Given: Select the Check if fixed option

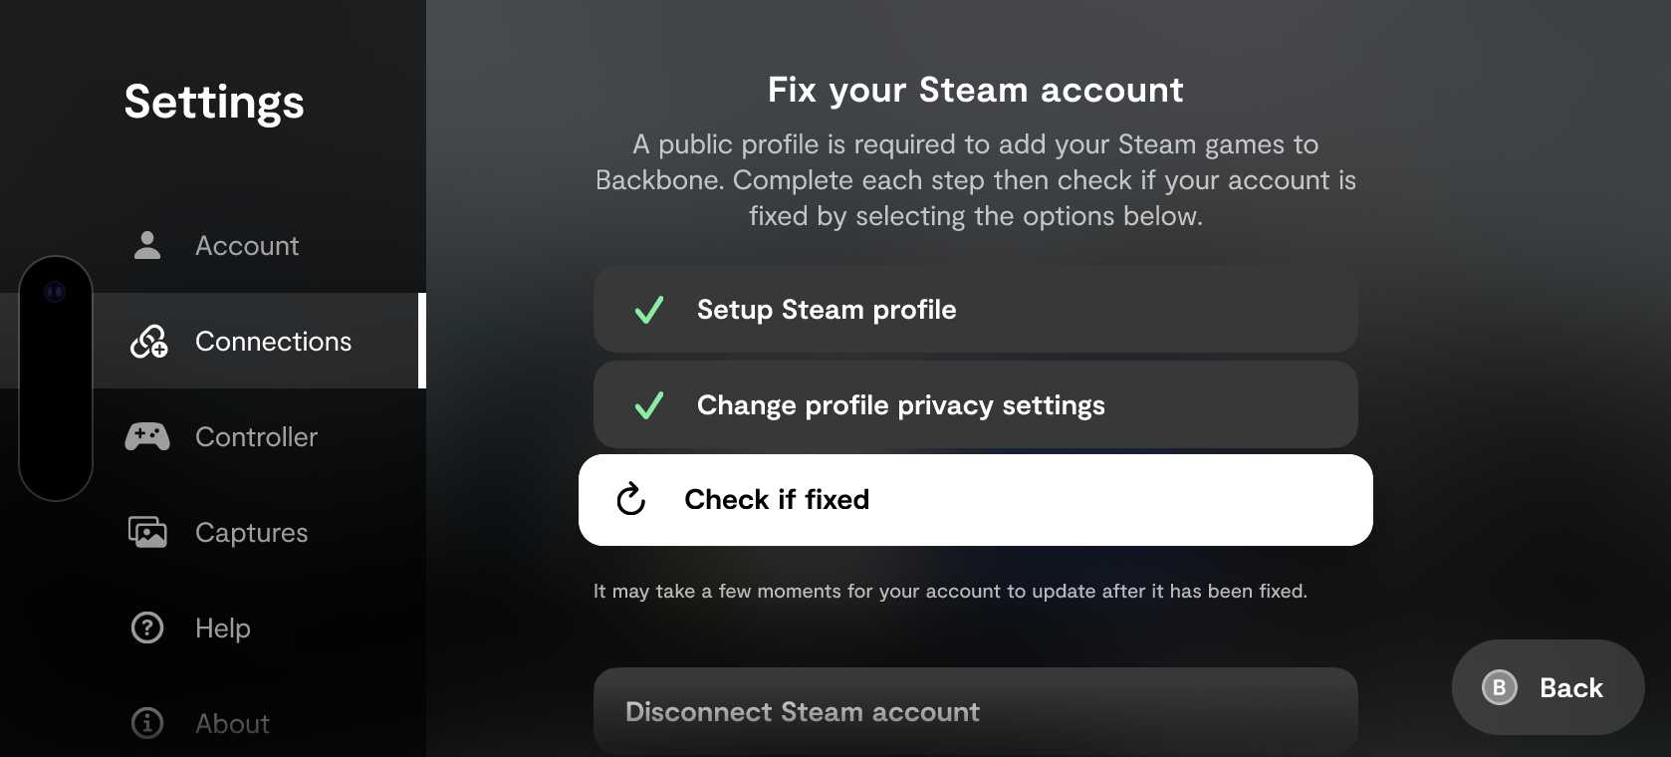Looking at the screenshot, I should click(976, 500).
